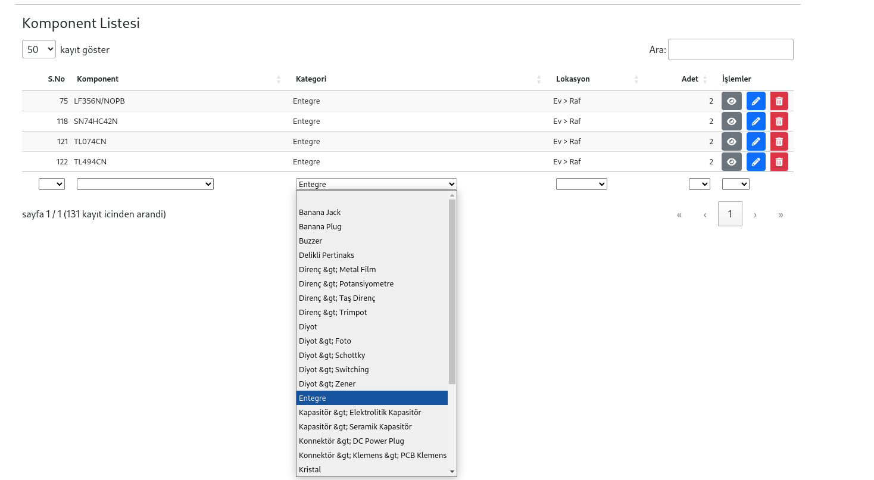Choose Konnektör > DC Power Plug option
Viewport: 874px width, 480px height.
point(372,441)
